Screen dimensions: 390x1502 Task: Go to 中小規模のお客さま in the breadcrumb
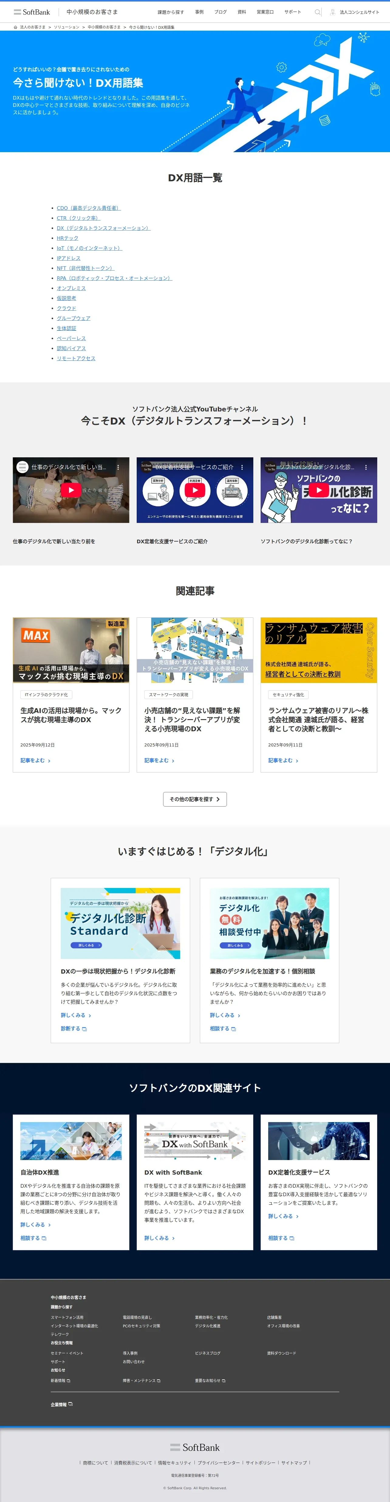104,27
